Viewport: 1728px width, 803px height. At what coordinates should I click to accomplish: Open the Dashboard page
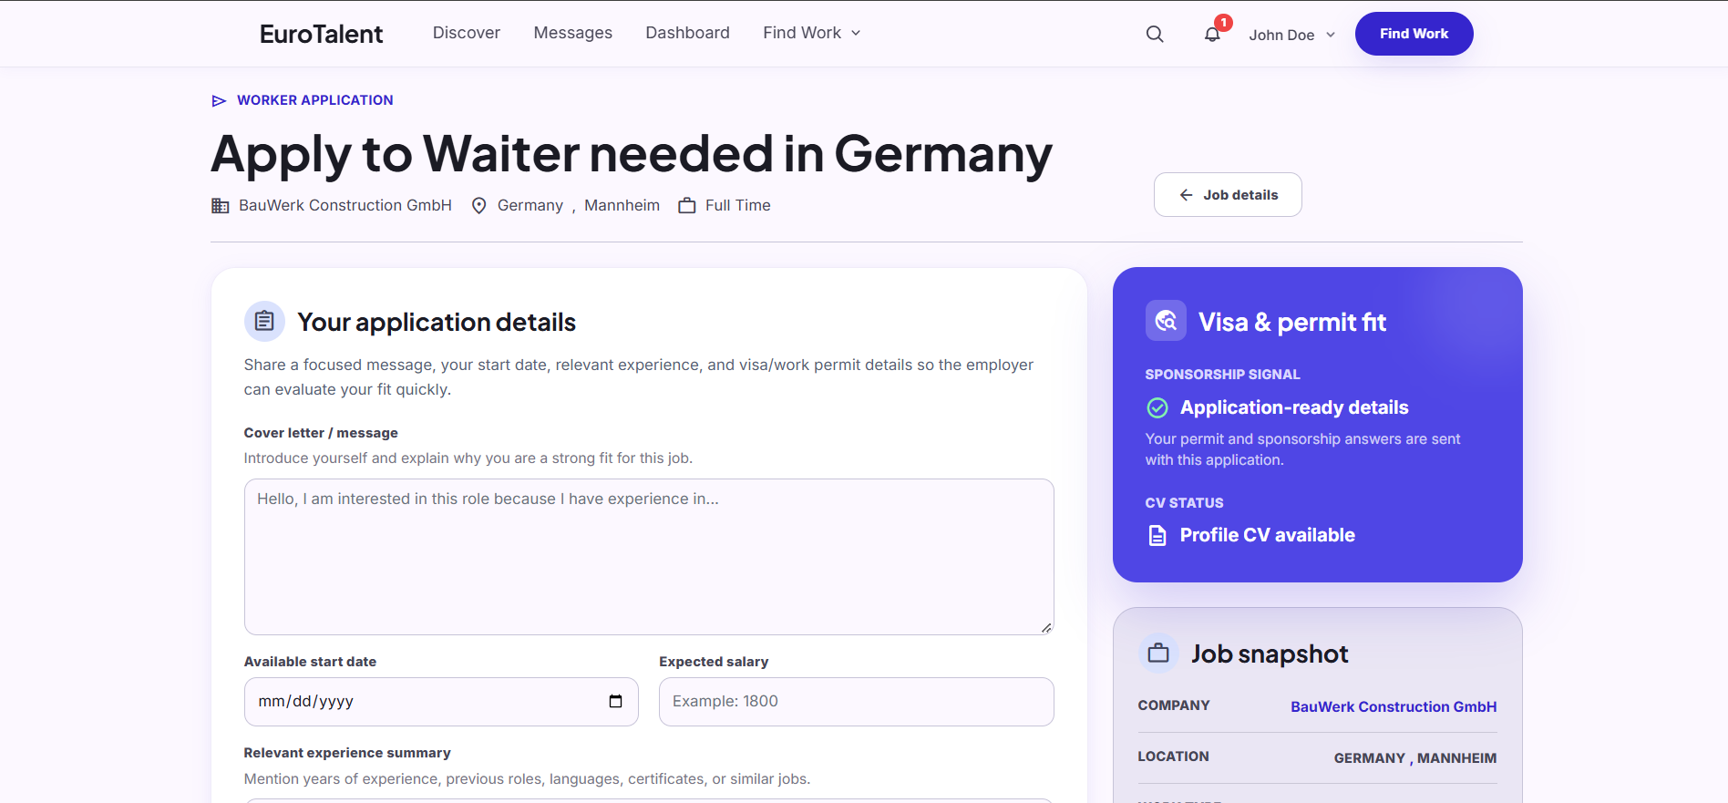tap(688, 33)
